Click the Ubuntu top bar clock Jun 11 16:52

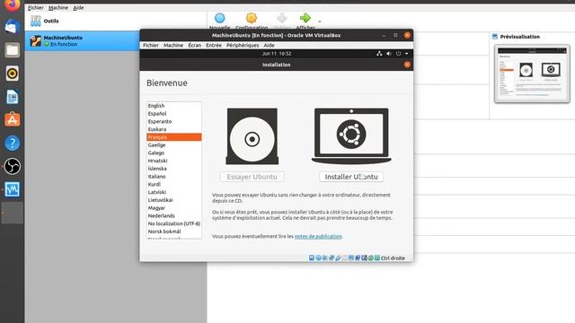click(x=277, y=54)
